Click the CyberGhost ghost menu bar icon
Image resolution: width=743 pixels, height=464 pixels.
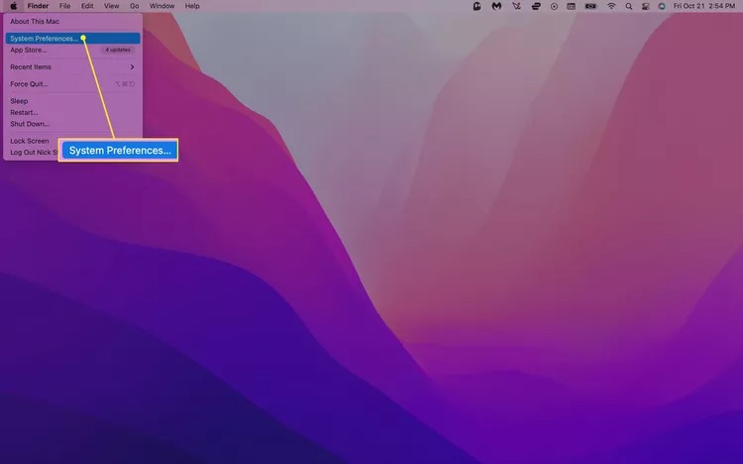[x=477, y=6]
